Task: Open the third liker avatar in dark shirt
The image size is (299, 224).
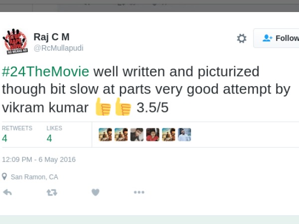Action: (x=137, y=135)
